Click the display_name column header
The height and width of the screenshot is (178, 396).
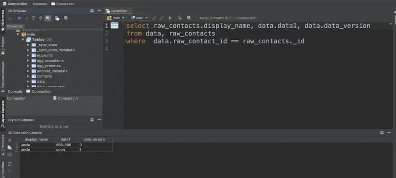(x=36, y=139)
